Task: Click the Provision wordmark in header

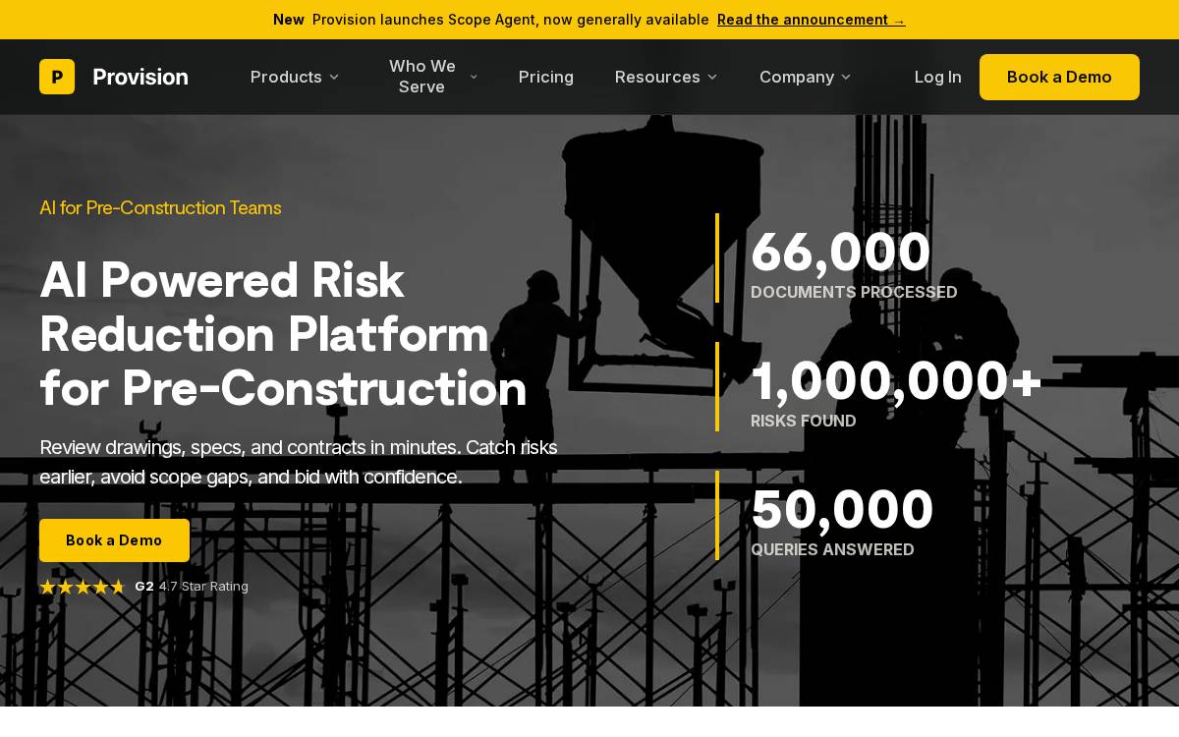Action: click(x=140, y=77)
